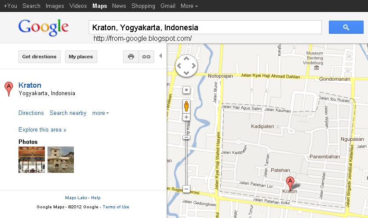Click Explore this area link
The image size is (368, 218).
pos(42,130)
